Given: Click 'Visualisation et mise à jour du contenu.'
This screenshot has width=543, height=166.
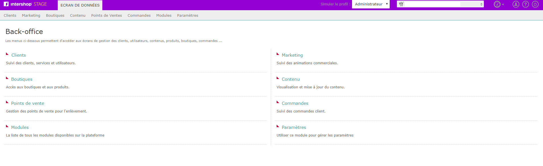Looking at the screenshot, I should tap(311, 87).
